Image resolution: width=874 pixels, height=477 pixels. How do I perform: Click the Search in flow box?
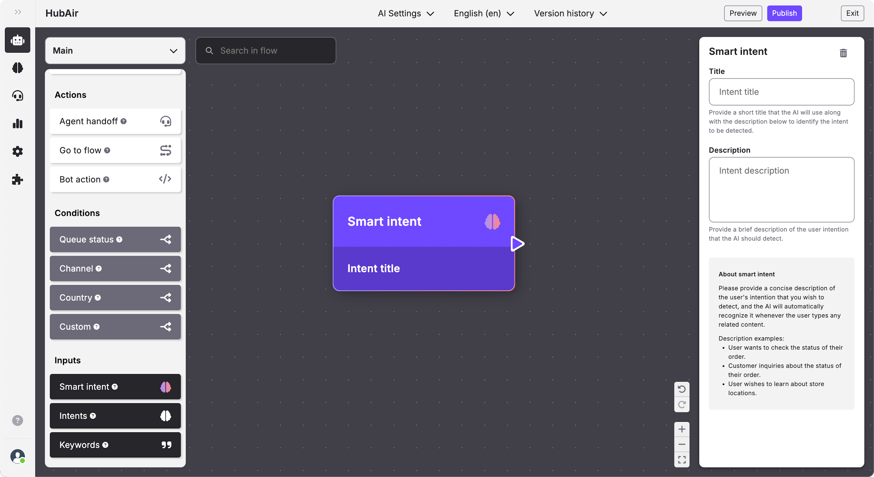(x=266, y=51)
